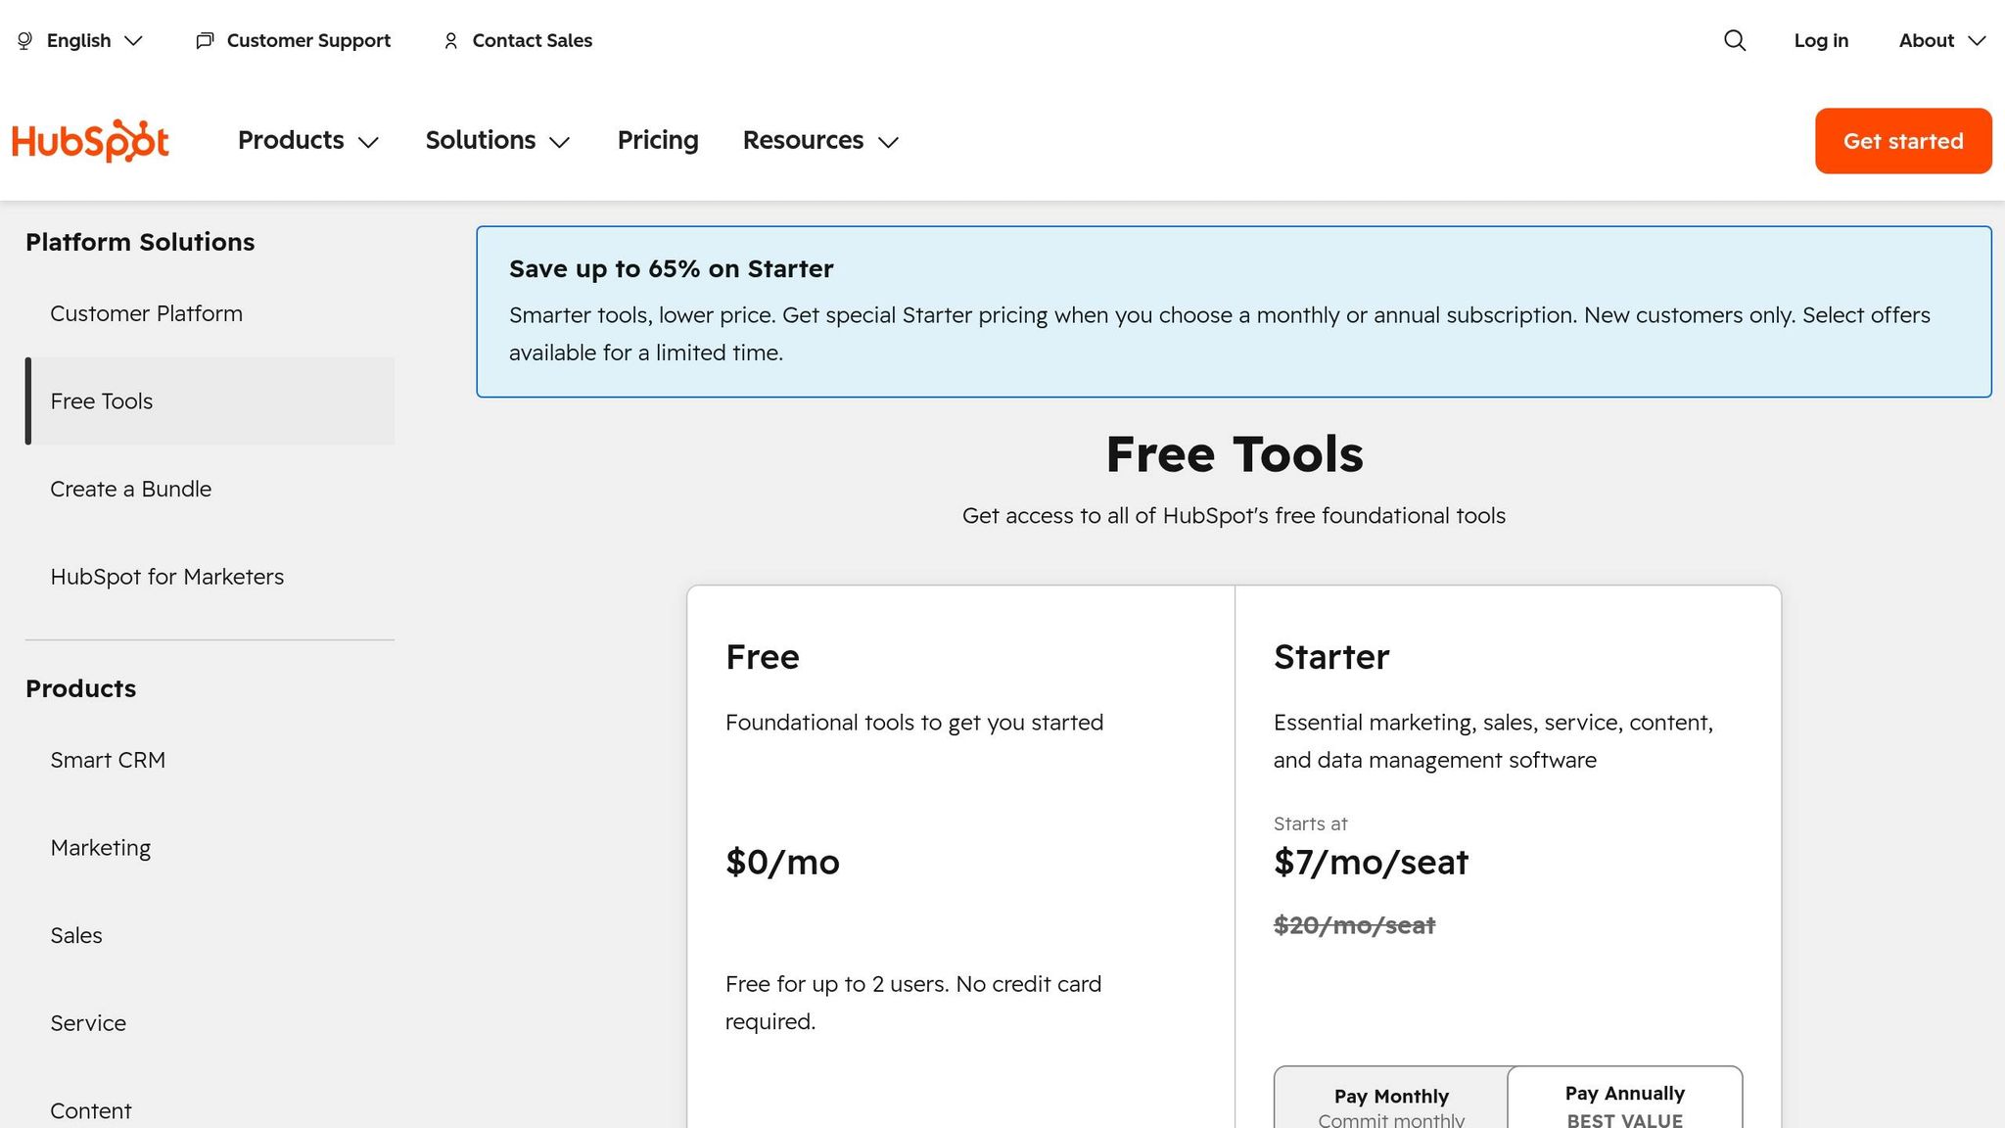Click the Contact Sales link

tap(533, 40)
